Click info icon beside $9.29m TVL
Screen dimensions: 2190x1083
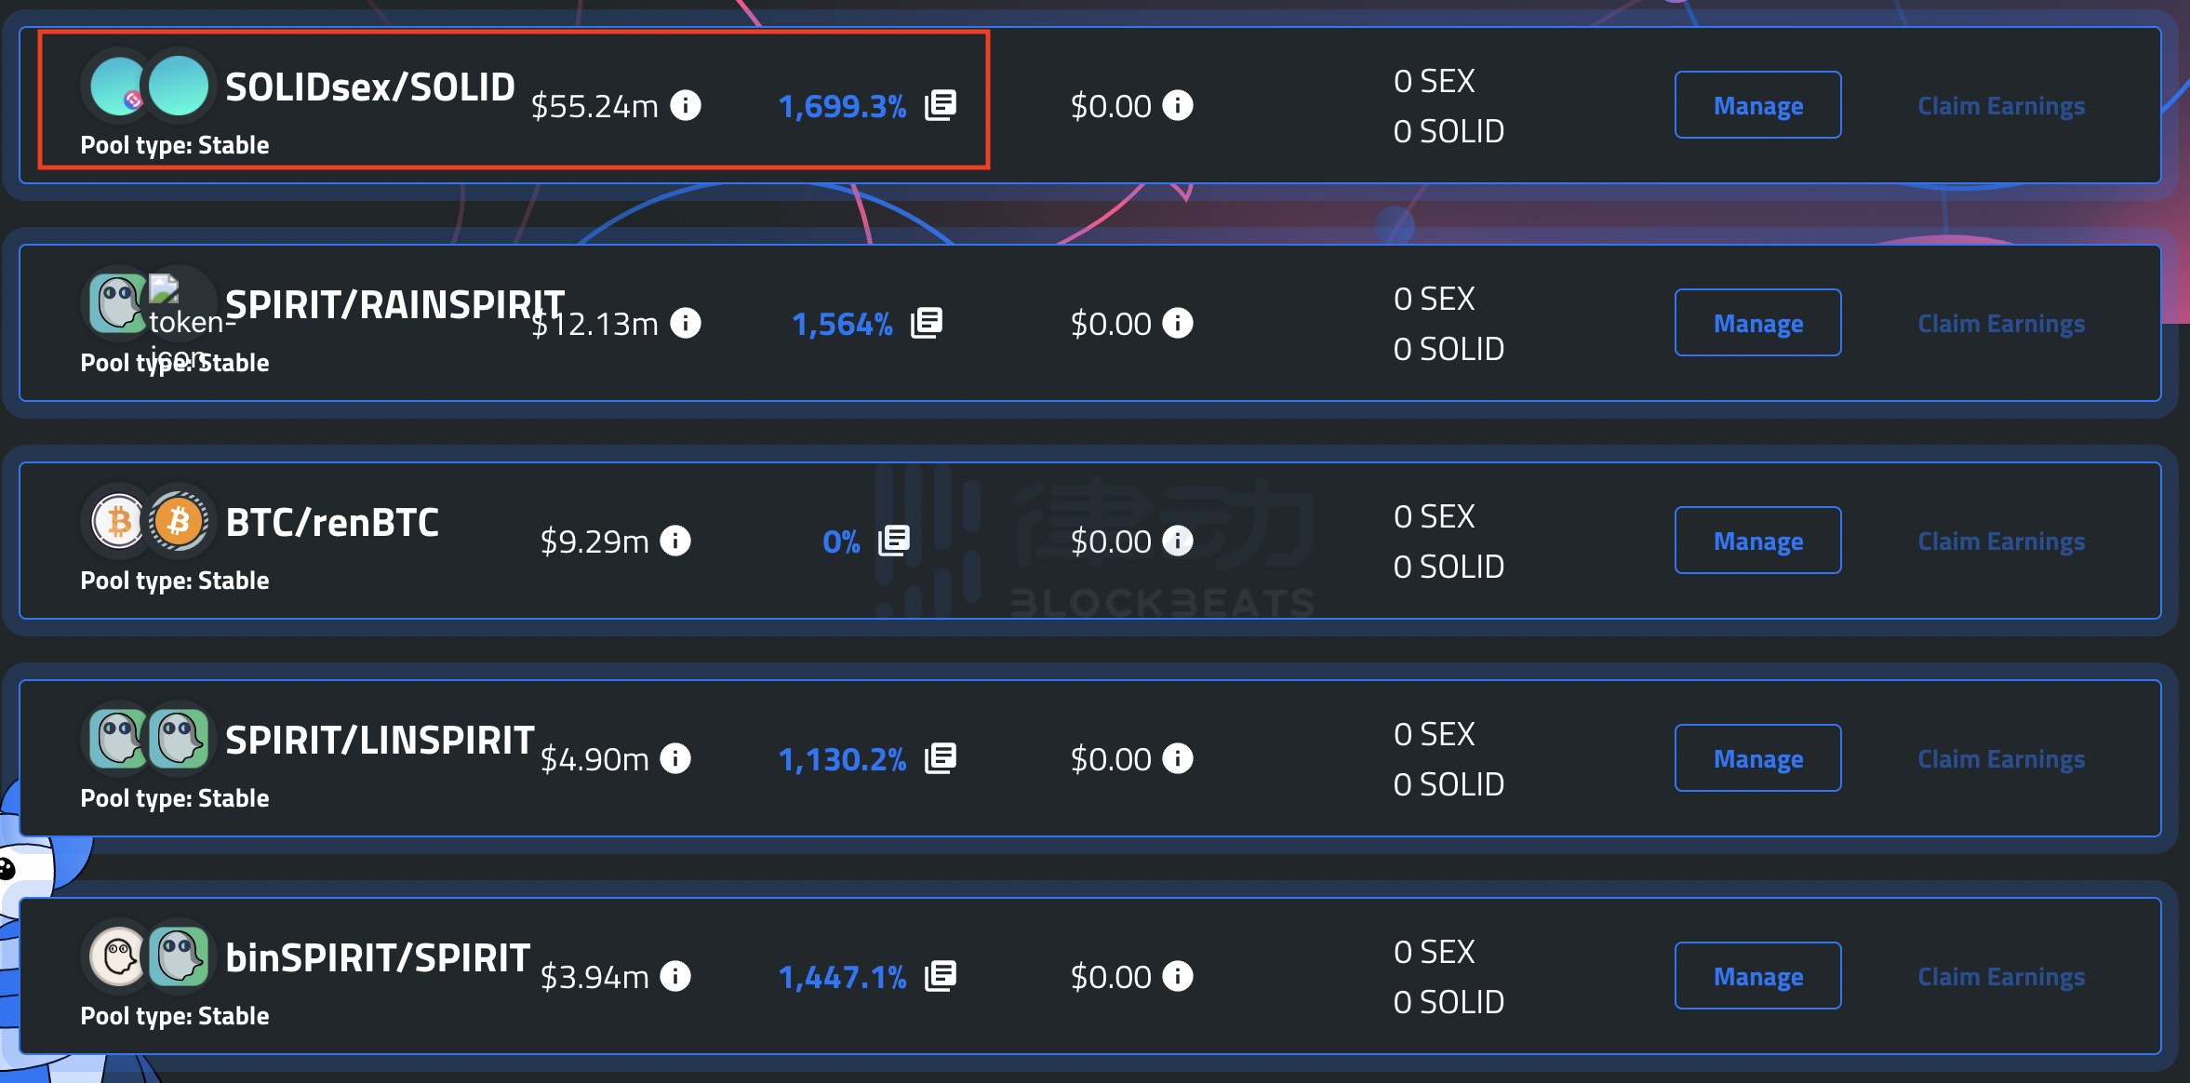point(675,541)
